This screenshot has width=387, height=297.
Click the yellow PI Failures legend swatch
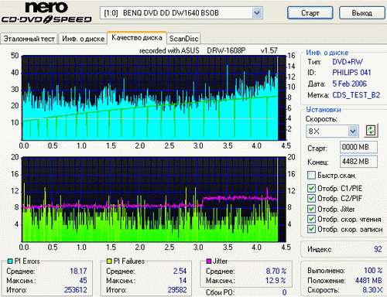coord(109,261)
